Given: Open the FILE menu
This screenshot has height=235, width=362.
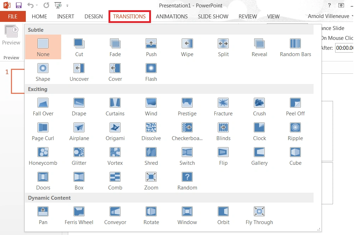Looking at the screenshot, I should pyautogui.click(x=13, y=16).
